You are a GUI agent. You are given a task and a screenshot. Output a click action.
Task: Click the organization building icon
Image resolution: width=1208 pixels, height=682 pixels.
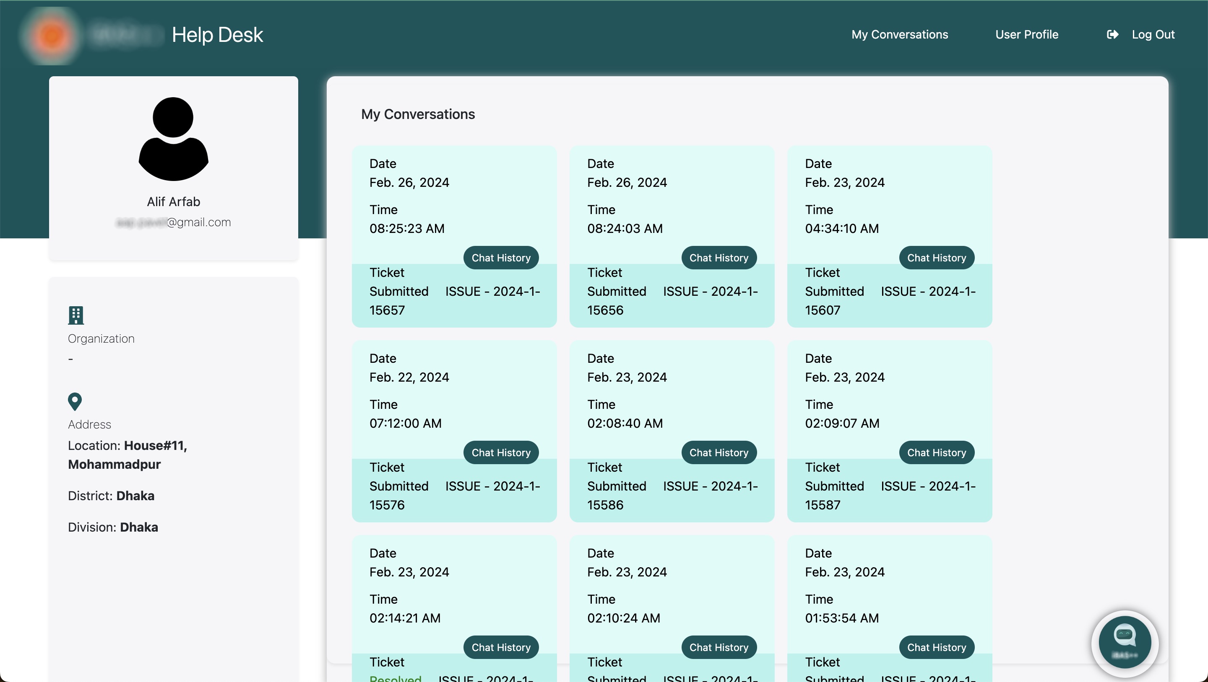76,315
